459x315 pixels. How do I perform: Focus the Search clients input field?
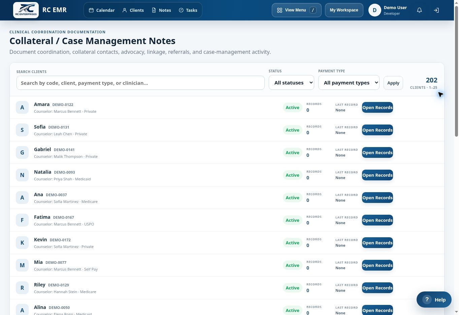pos(140,83)
